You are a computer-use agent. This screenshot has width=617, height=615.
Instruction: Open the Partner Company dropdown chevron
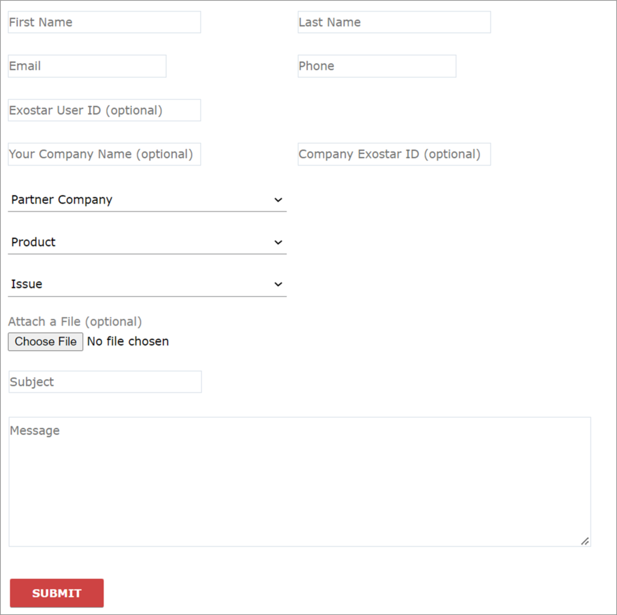(278, 199)
